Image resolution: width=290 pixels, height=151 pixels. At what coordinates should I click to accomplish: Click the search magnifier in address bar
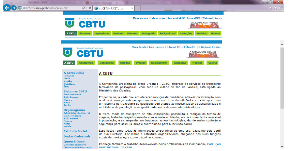(x=83, y=8)
